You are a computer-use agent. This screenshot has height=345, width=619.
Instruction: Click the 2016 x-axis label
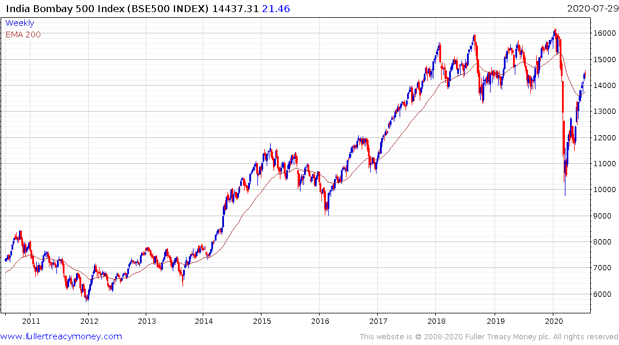click(320, 321)
